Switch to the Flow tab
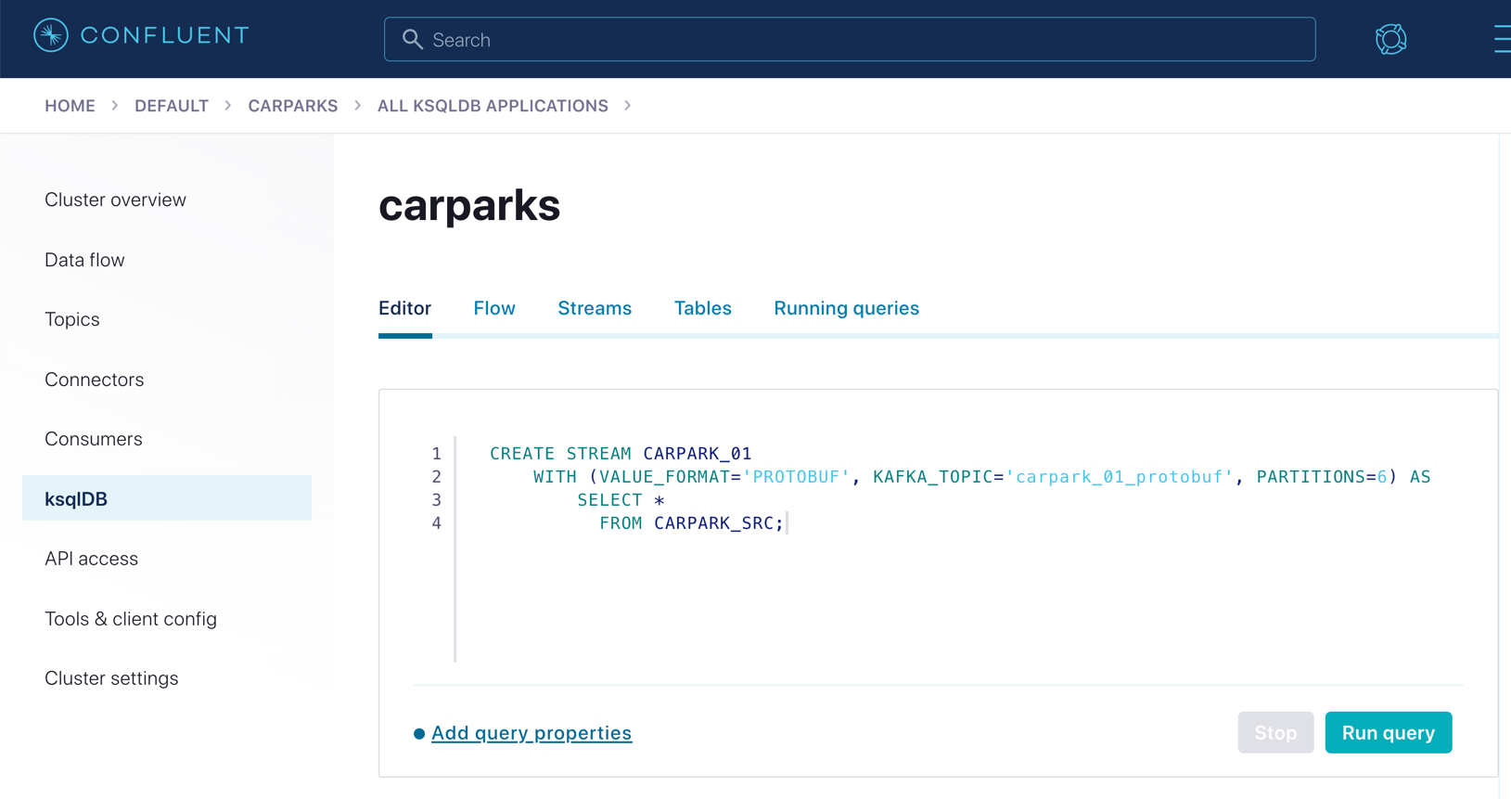1511x799 pixels. pos(493,308)
